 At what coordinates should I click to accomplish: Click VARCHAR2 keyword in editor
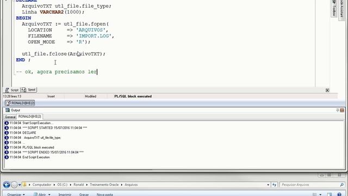tap(52, 12)
